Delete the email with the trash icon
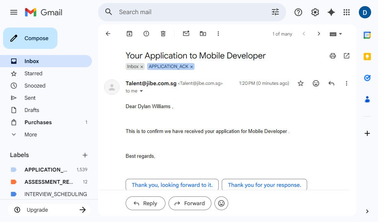The height and width of the screenshot is (222, 378). pos(163,34)
